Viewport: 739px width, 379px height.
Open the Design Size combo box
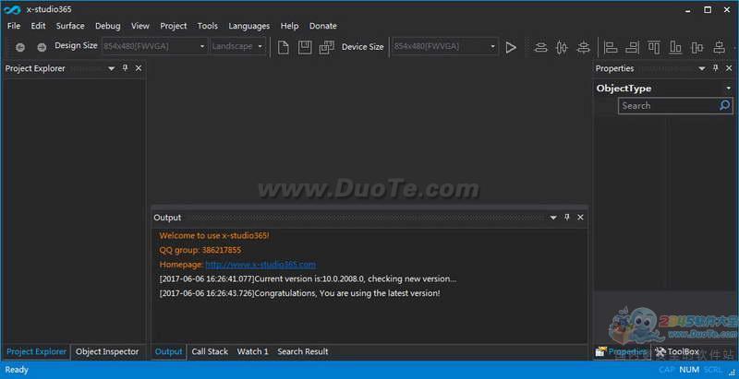[x=154, y=46]
